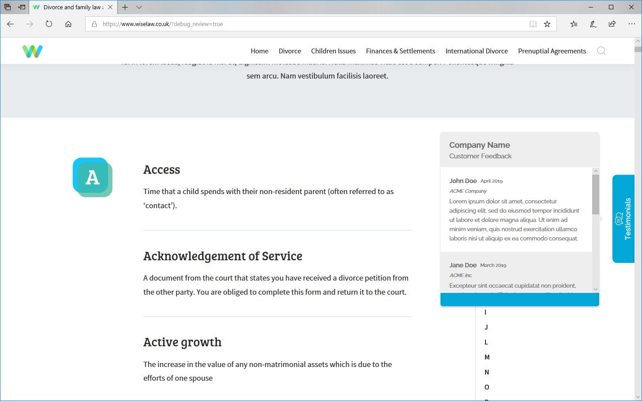This screenshot has height=401, width=642.
Task: Click the feedback panel scroll up arrow
Action: pyautogui.click(x=596, y=171)
